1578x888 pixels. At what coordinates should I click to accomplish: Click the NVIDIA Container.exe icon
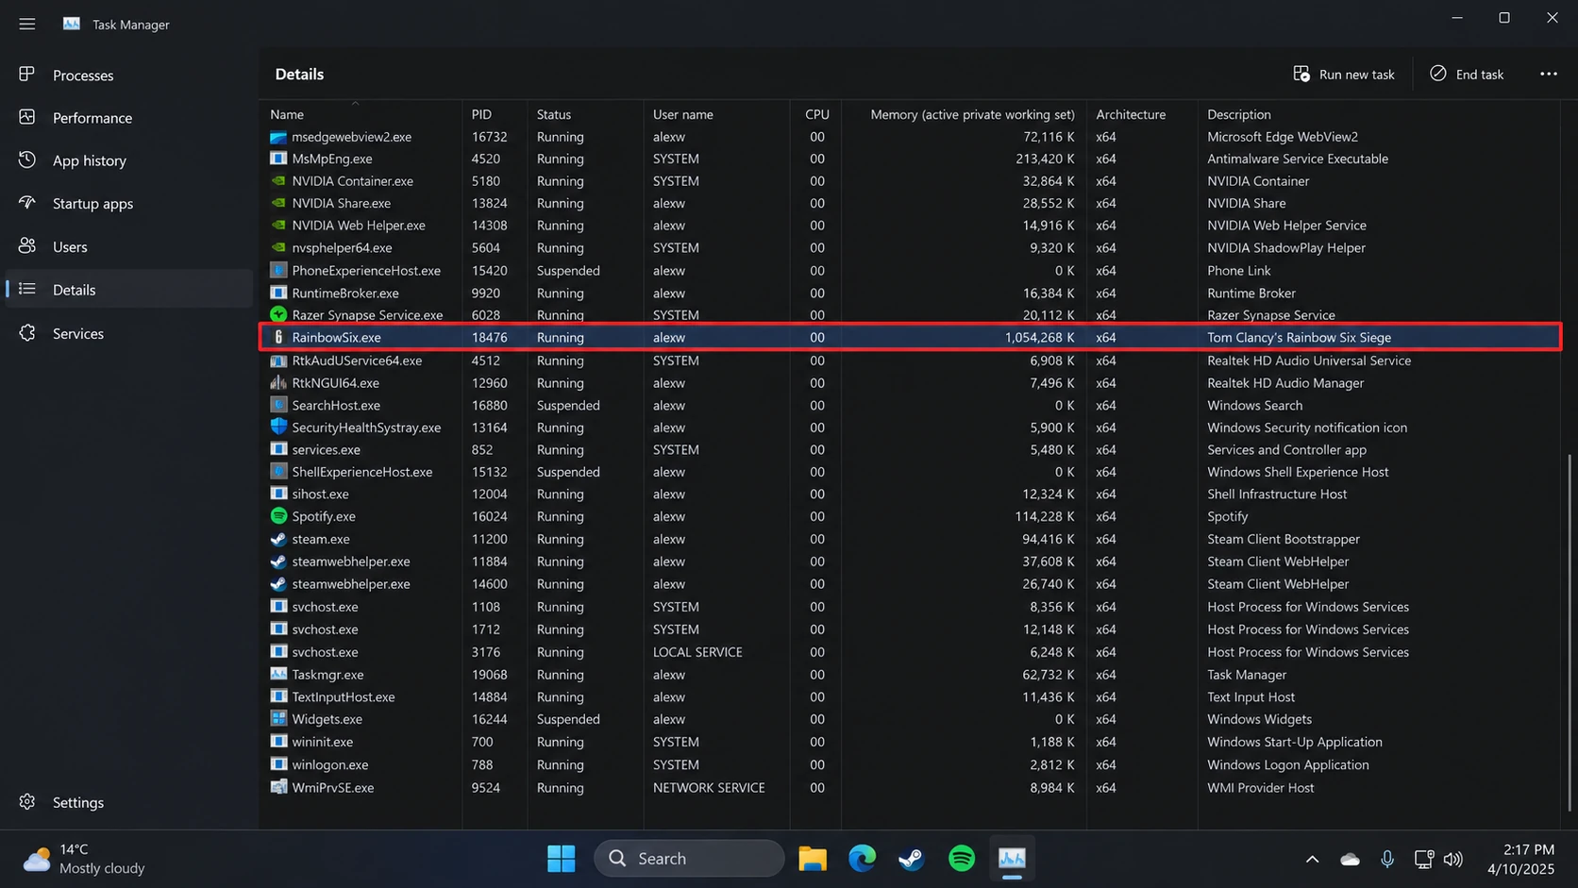tap(278, 181)
